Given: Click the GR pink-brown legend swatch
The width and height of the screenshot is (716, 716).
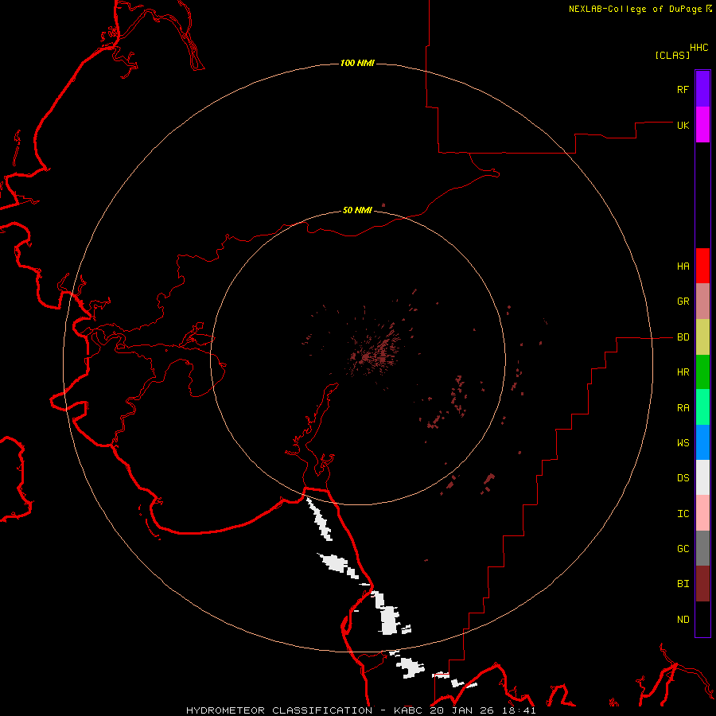Looking at the screenshot, I should pyautogui.click(x=702, y=302).
